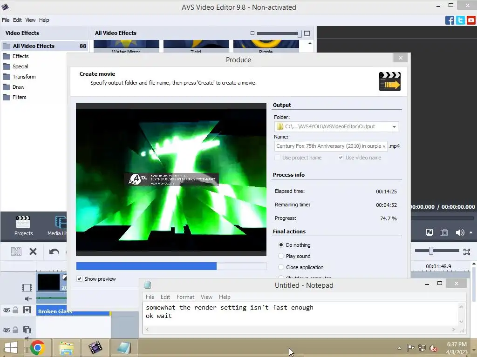Open Notepad's Help menu
477x357 pixels.
coord(225,297)
